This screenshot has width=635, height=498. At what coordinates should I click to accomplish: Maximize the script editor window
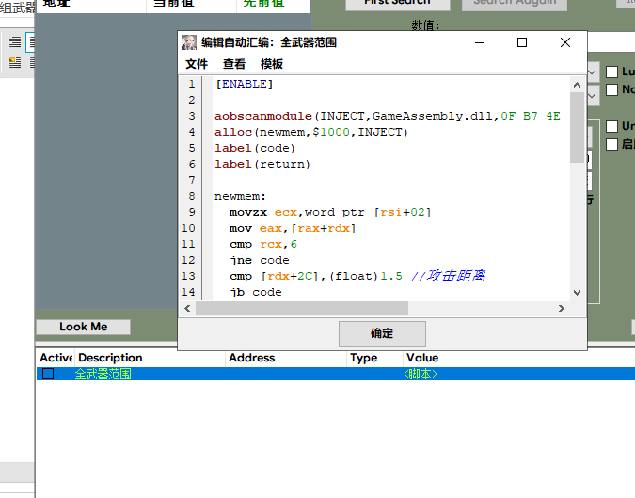coord(522,42)
